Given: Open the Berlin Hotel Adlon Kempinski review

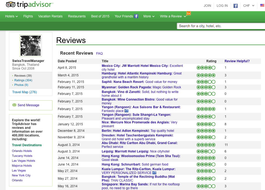Looking at the screenshot, I should pos(138,131).
